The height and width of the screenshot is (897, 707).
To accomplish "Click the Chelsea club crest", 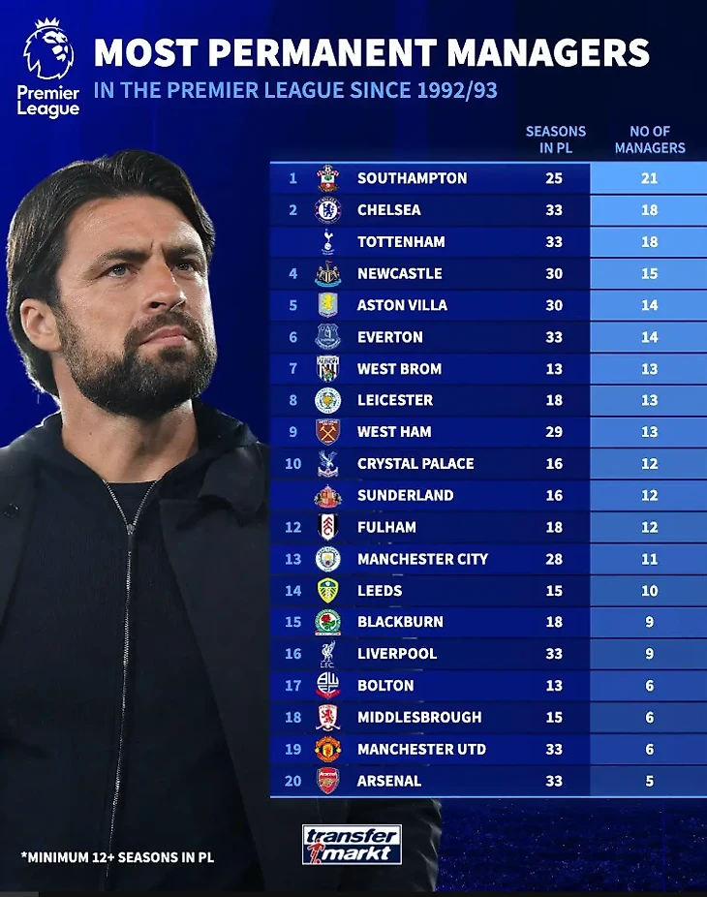I will 328,210.
